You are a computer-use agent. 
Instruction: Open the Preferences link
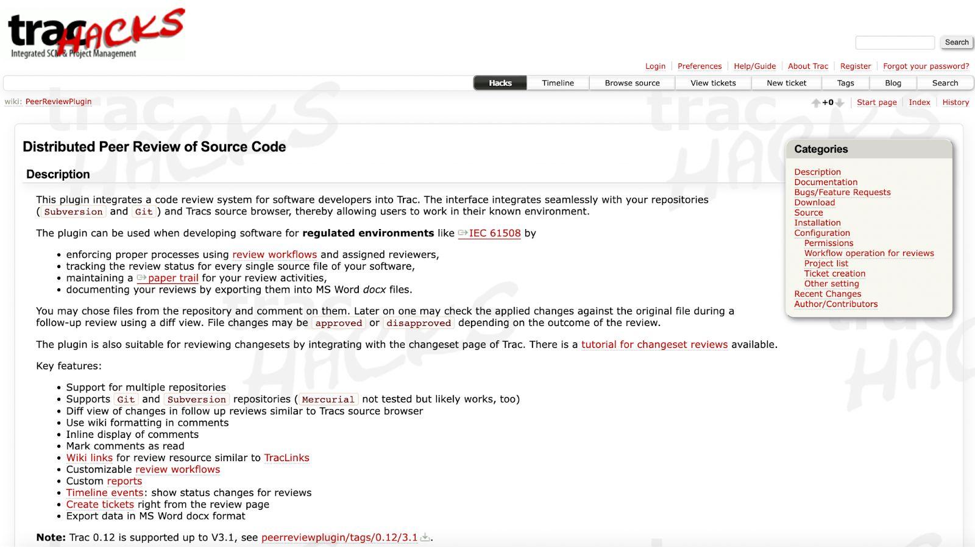point(700,66)
